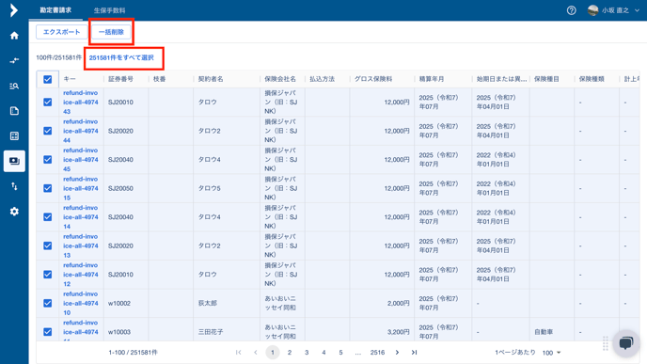Click the 一括削除 button
647x364 pixels.
111,32
